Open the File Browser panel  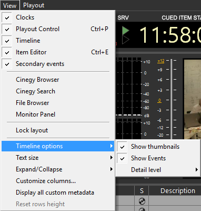click(58, 103)
